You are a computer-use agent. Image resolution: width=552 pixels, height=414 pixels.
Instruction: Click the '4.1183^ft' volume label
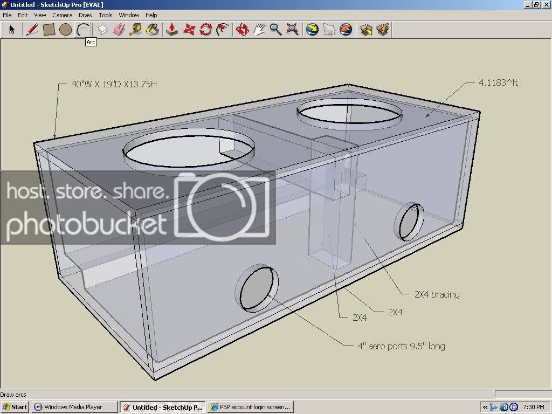pyautogui.click(x=498, y=82)
